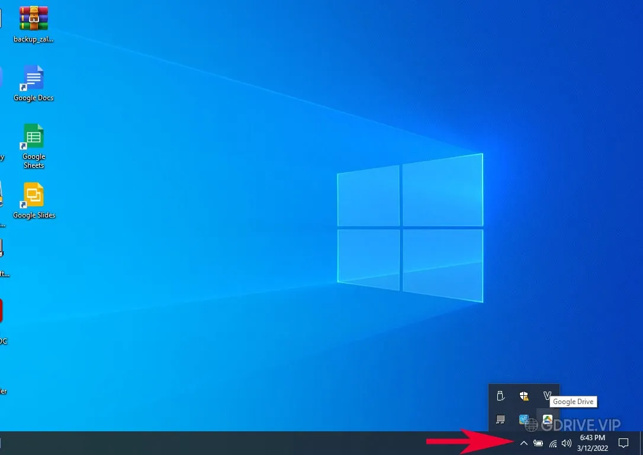Open the calendar by clicking the clock
The width and height of the screenshot is (643, 455).
591,438
